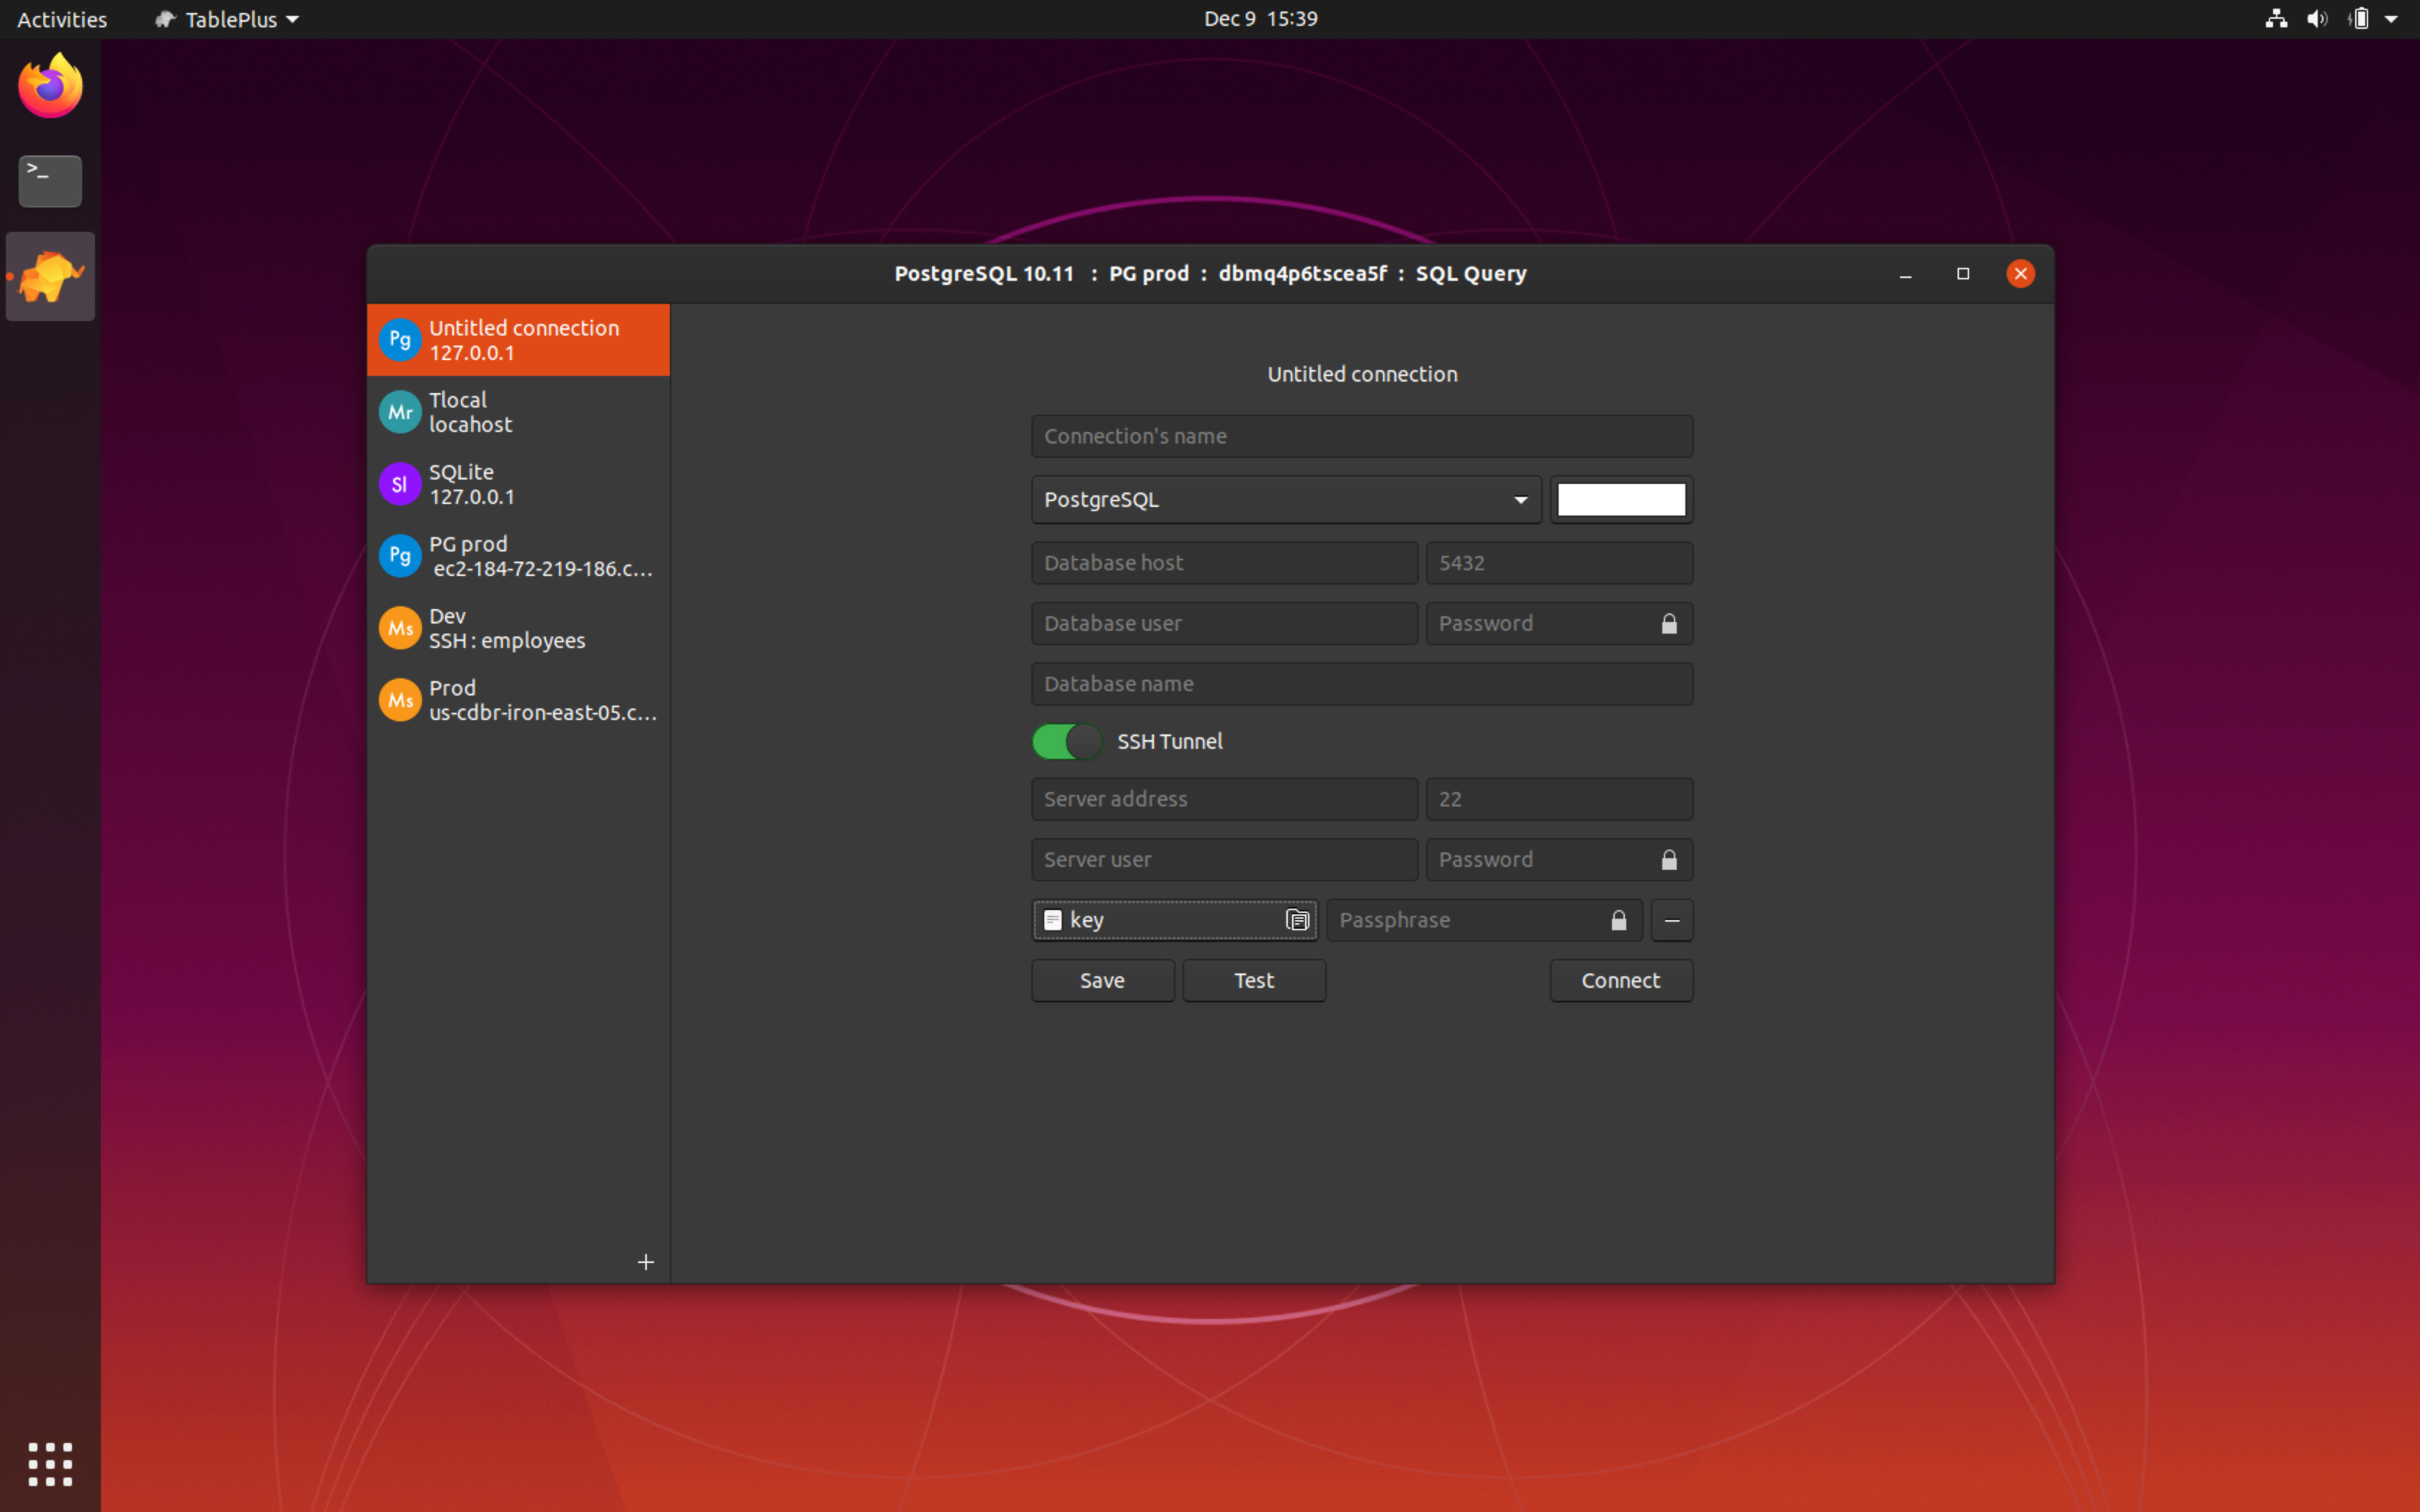
Task: Click the Connection's name input field
Action: pyautogui.click(x=1363, y=436)
